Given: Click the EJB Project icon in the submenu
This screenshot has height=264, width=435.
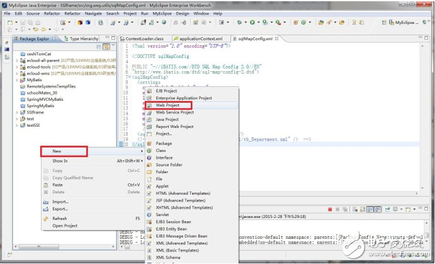Looking at the screenshot, I should coord(150,91).
